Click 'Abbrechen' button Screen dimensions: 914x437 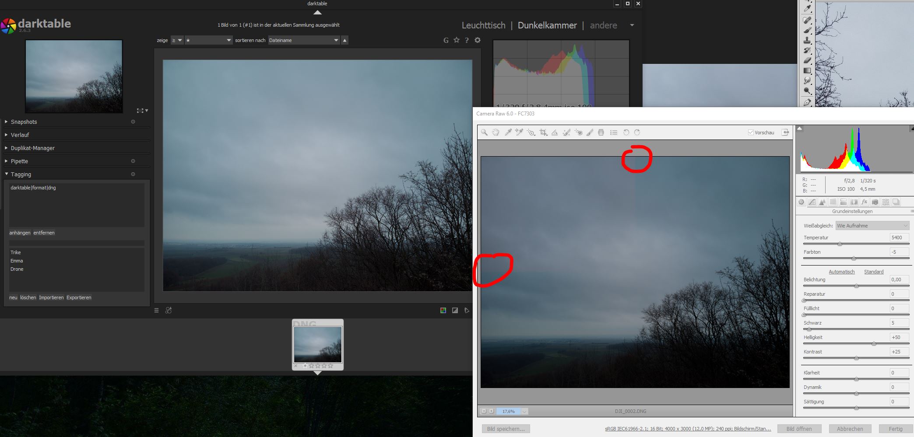850,429
